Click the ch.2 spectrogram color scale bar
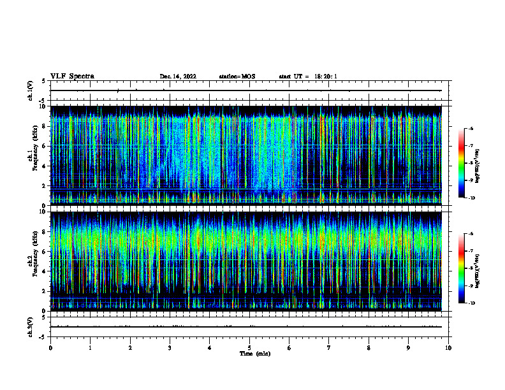This screenshot has width=505, height=390. [x=462, y=268]
